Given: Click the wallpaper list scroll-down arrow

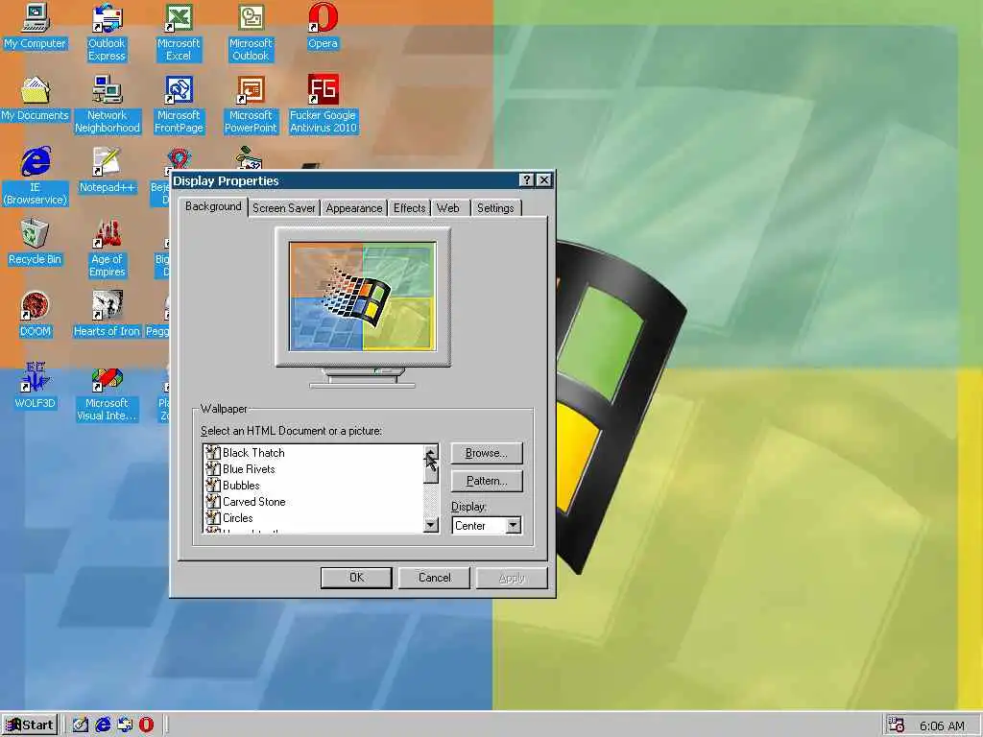Looking at the screenshot, I should 431,525.
